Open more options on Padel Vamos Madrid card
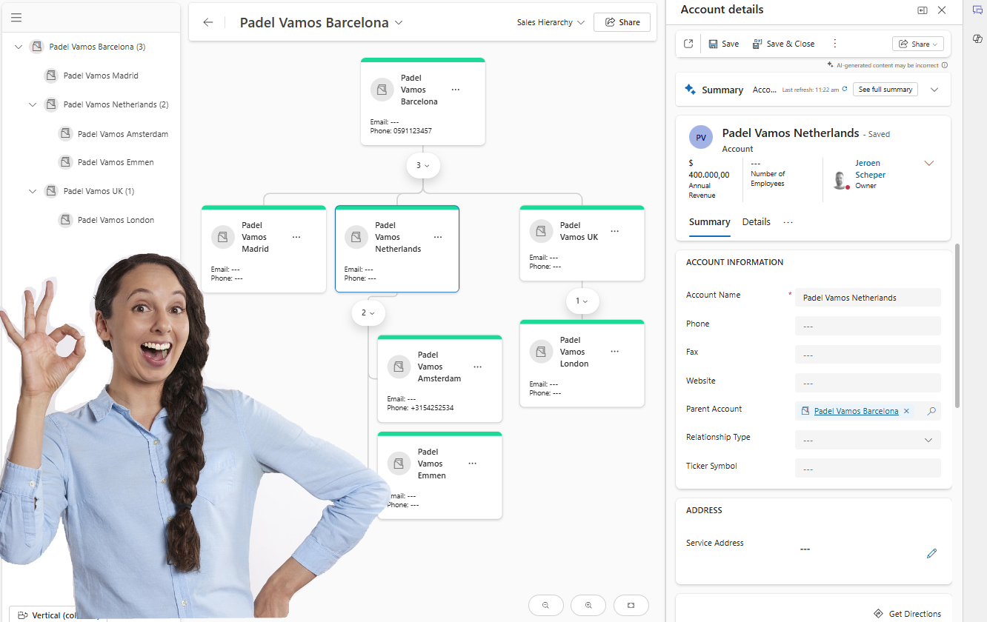The image size is (987, 622). pyautogui.click(x=296, y=237)
